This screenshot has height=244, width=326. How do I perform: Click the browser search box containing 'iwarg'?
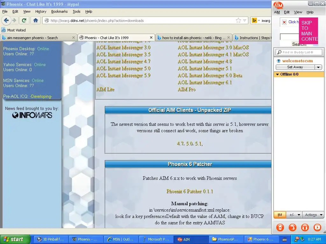click(266, 21)
